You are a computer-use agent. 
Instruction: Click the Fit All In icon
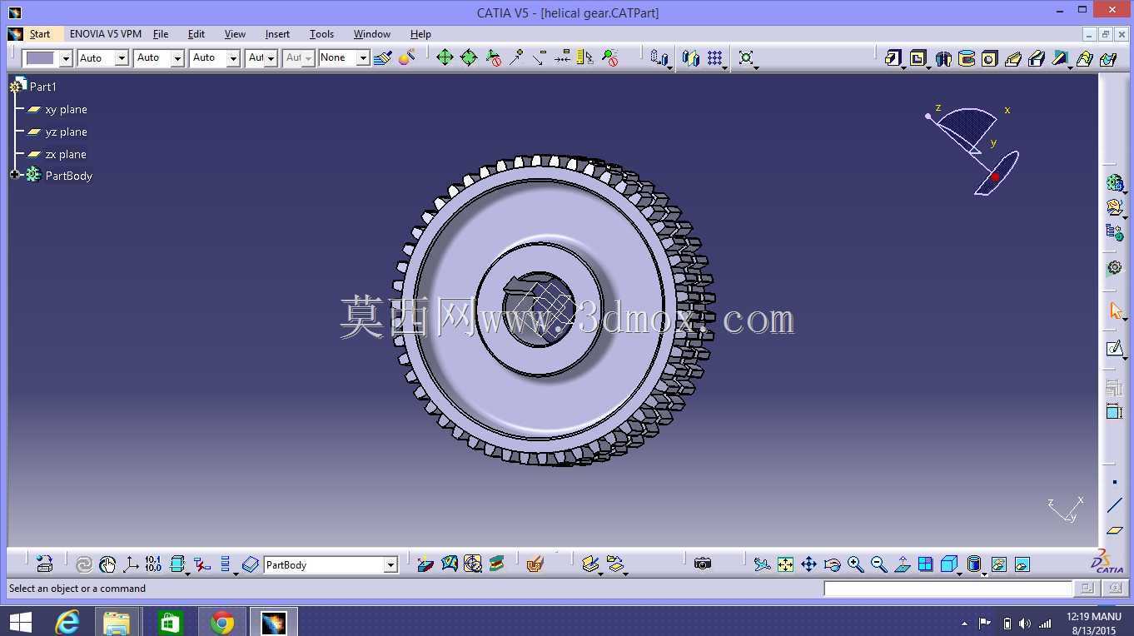785,564
